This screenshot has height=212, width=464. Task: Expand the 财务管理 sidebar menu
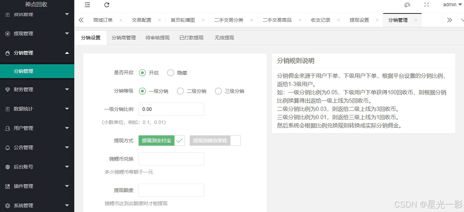click(67, 89)
